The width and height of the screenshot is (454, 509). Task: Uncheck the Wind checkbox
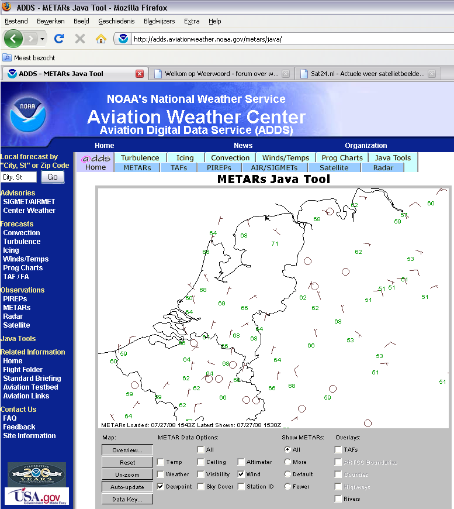click(x=241, y=474)
